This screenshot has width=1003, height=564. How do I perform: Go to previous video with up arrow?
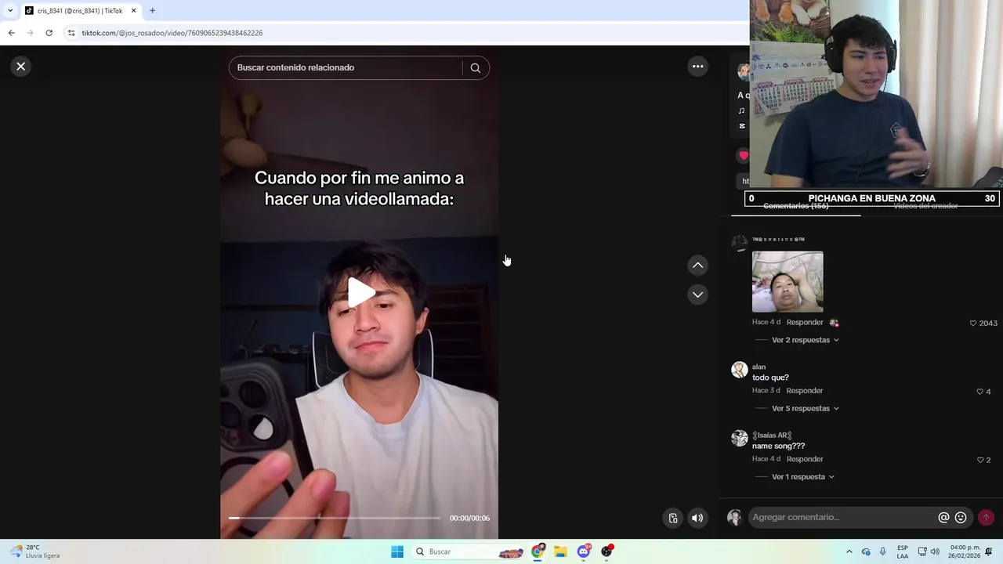[697, 266]
